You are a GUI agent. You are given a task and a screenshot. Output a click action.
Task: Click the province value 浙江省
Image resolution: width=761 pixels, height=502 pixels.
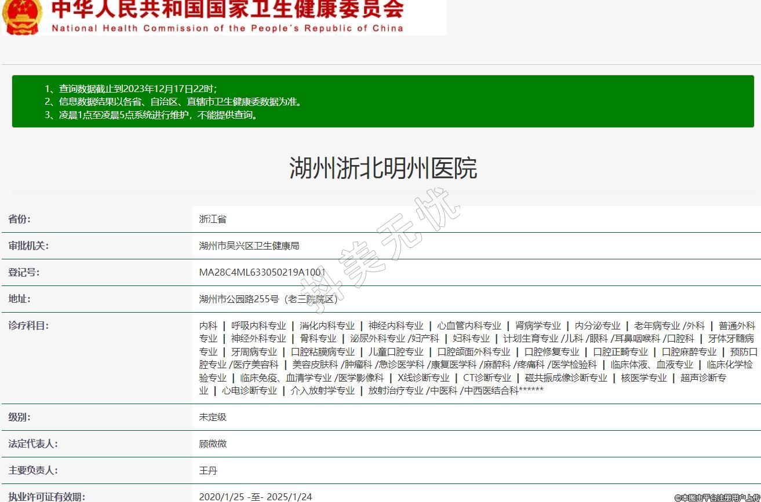point(213,219)
